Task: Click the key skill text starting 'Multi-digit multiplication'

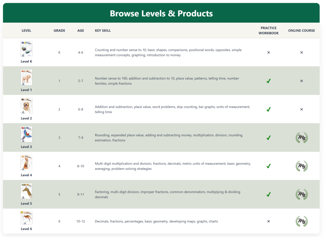Action: pos(173,166)
